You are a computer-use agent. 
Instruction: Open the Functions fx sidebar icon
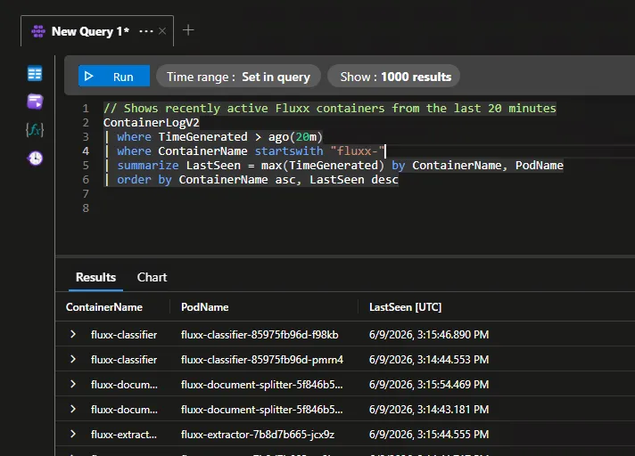[x=35, y=130]
